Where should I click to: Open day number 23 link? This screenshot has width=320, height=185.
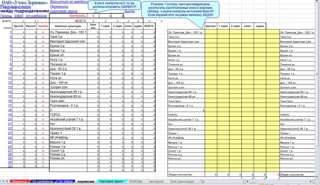click(10, 133)
